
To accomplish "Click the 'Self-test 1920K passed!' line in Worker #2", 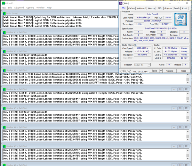I will [33, 55].
